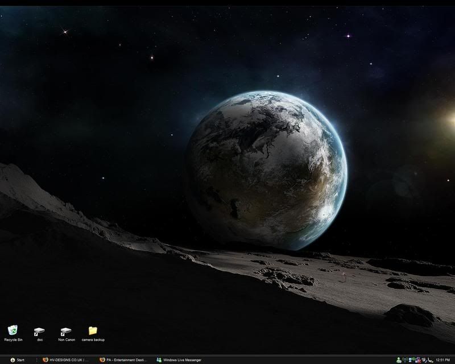This screenshot has height=364, width=455.
Task: Click the network computer tray icon
Action: (412, 360)
